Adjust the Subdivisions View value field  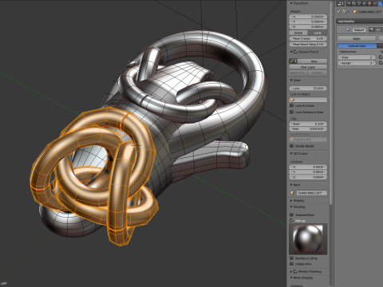[357, 57]
